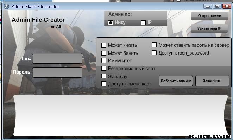Viewport: 233px width, 140px height.
Task: Minimize the Admin Flash File creator window
Action: click(208, 6)
